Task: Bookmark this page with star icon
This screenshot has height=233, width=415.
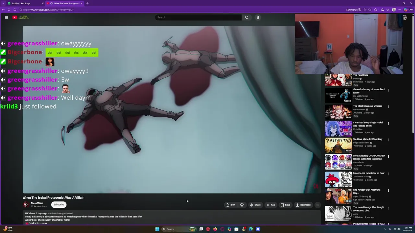Action: pyautogui.click(x=370, y=10)
